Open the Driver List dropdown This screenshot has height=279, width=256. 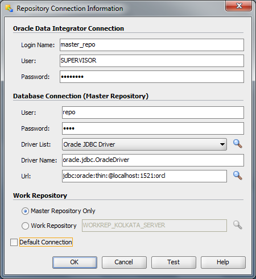click(x=144, y=144)
